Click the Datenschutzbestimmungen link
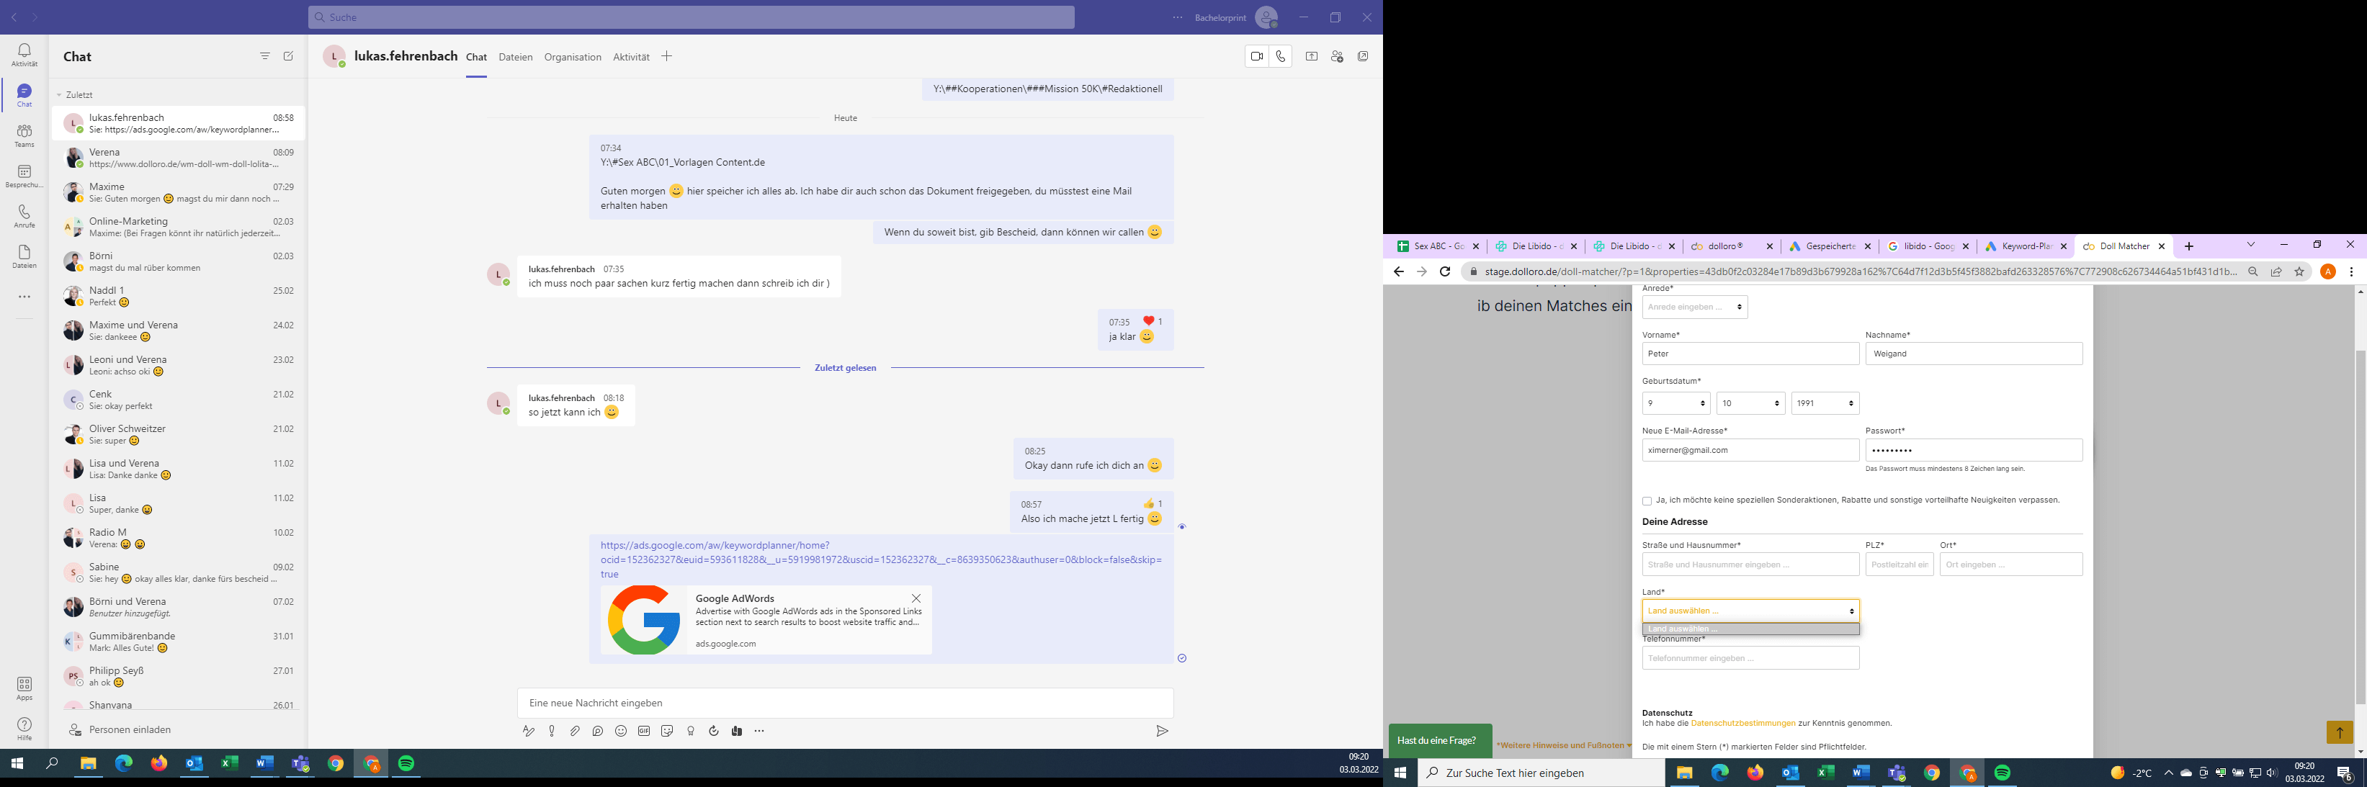This screenshot has width=2367, height=787. click(x=1742, y=724)
